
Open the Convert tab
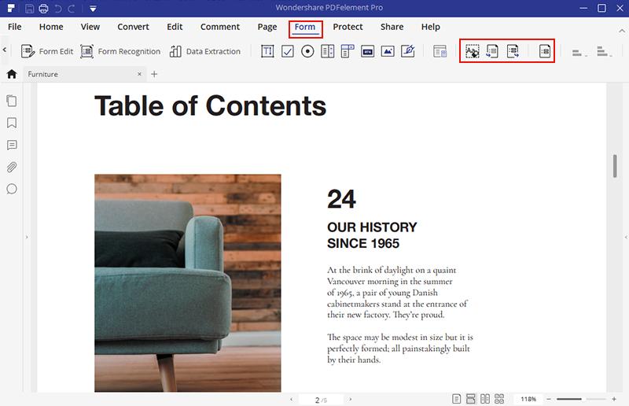coord(133,27)
